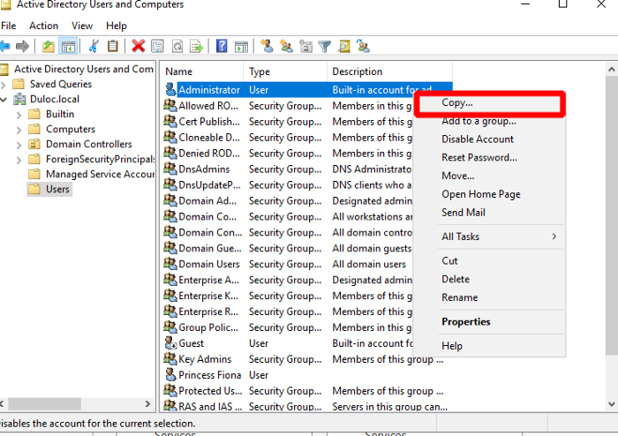This screenshot has width=618, height=436.
Task: Click the Export List toolbar icon
Action: click(196, 47)
